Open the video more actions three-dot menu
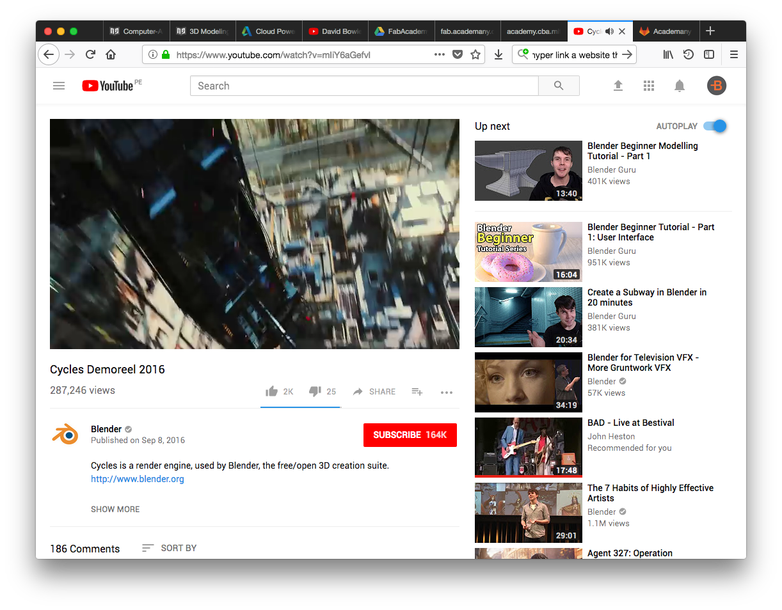This screenshot has height=610, width=782. pos(447,392)
